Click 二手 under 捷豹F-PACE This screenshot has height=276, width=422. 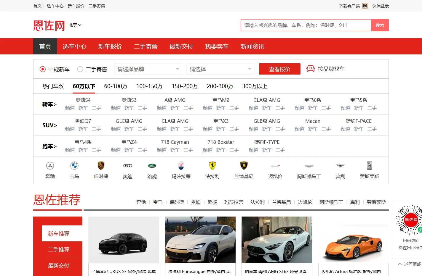[x=372, y=129]
